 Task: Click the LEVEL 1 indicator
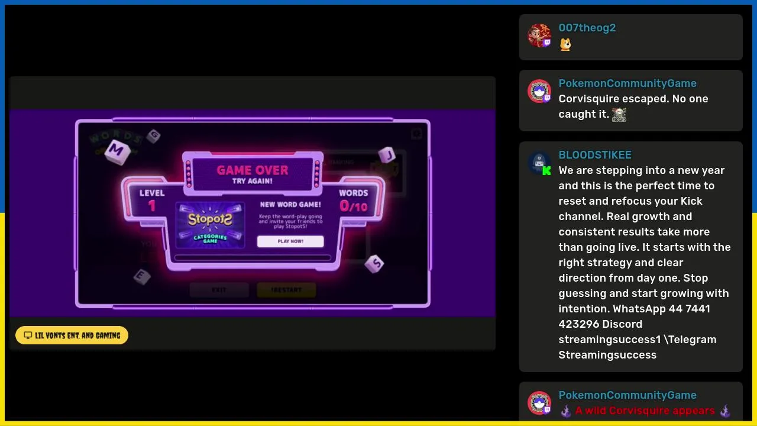(x=152, y=200)
